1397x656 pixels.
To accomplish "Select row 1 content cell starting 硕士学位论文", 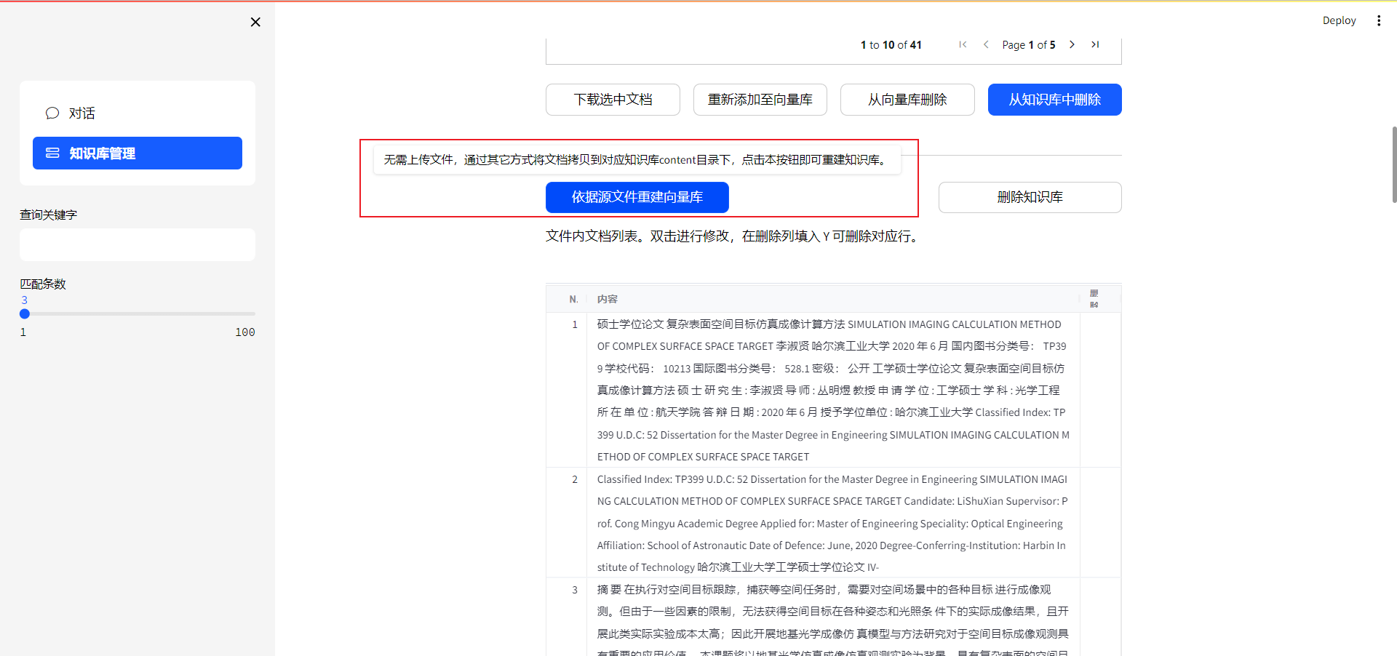I will click(x=834, y=391).
